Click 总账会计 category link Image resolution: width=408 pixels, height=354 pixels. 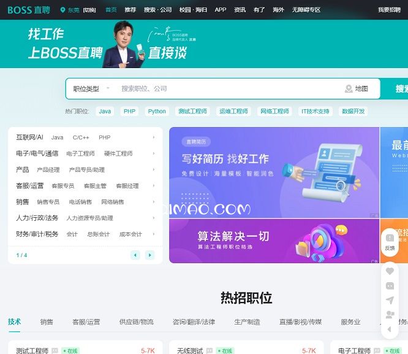click(99, 234)
